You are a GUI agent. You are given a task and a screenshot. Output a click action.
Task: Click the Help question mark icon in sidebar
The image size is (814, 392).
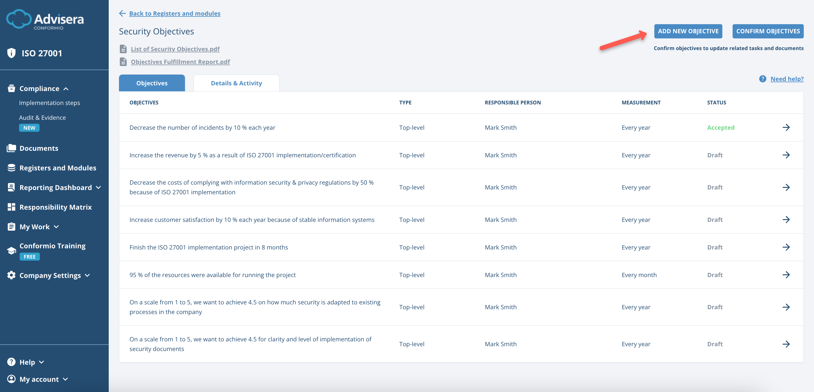[x=11, y=362]
